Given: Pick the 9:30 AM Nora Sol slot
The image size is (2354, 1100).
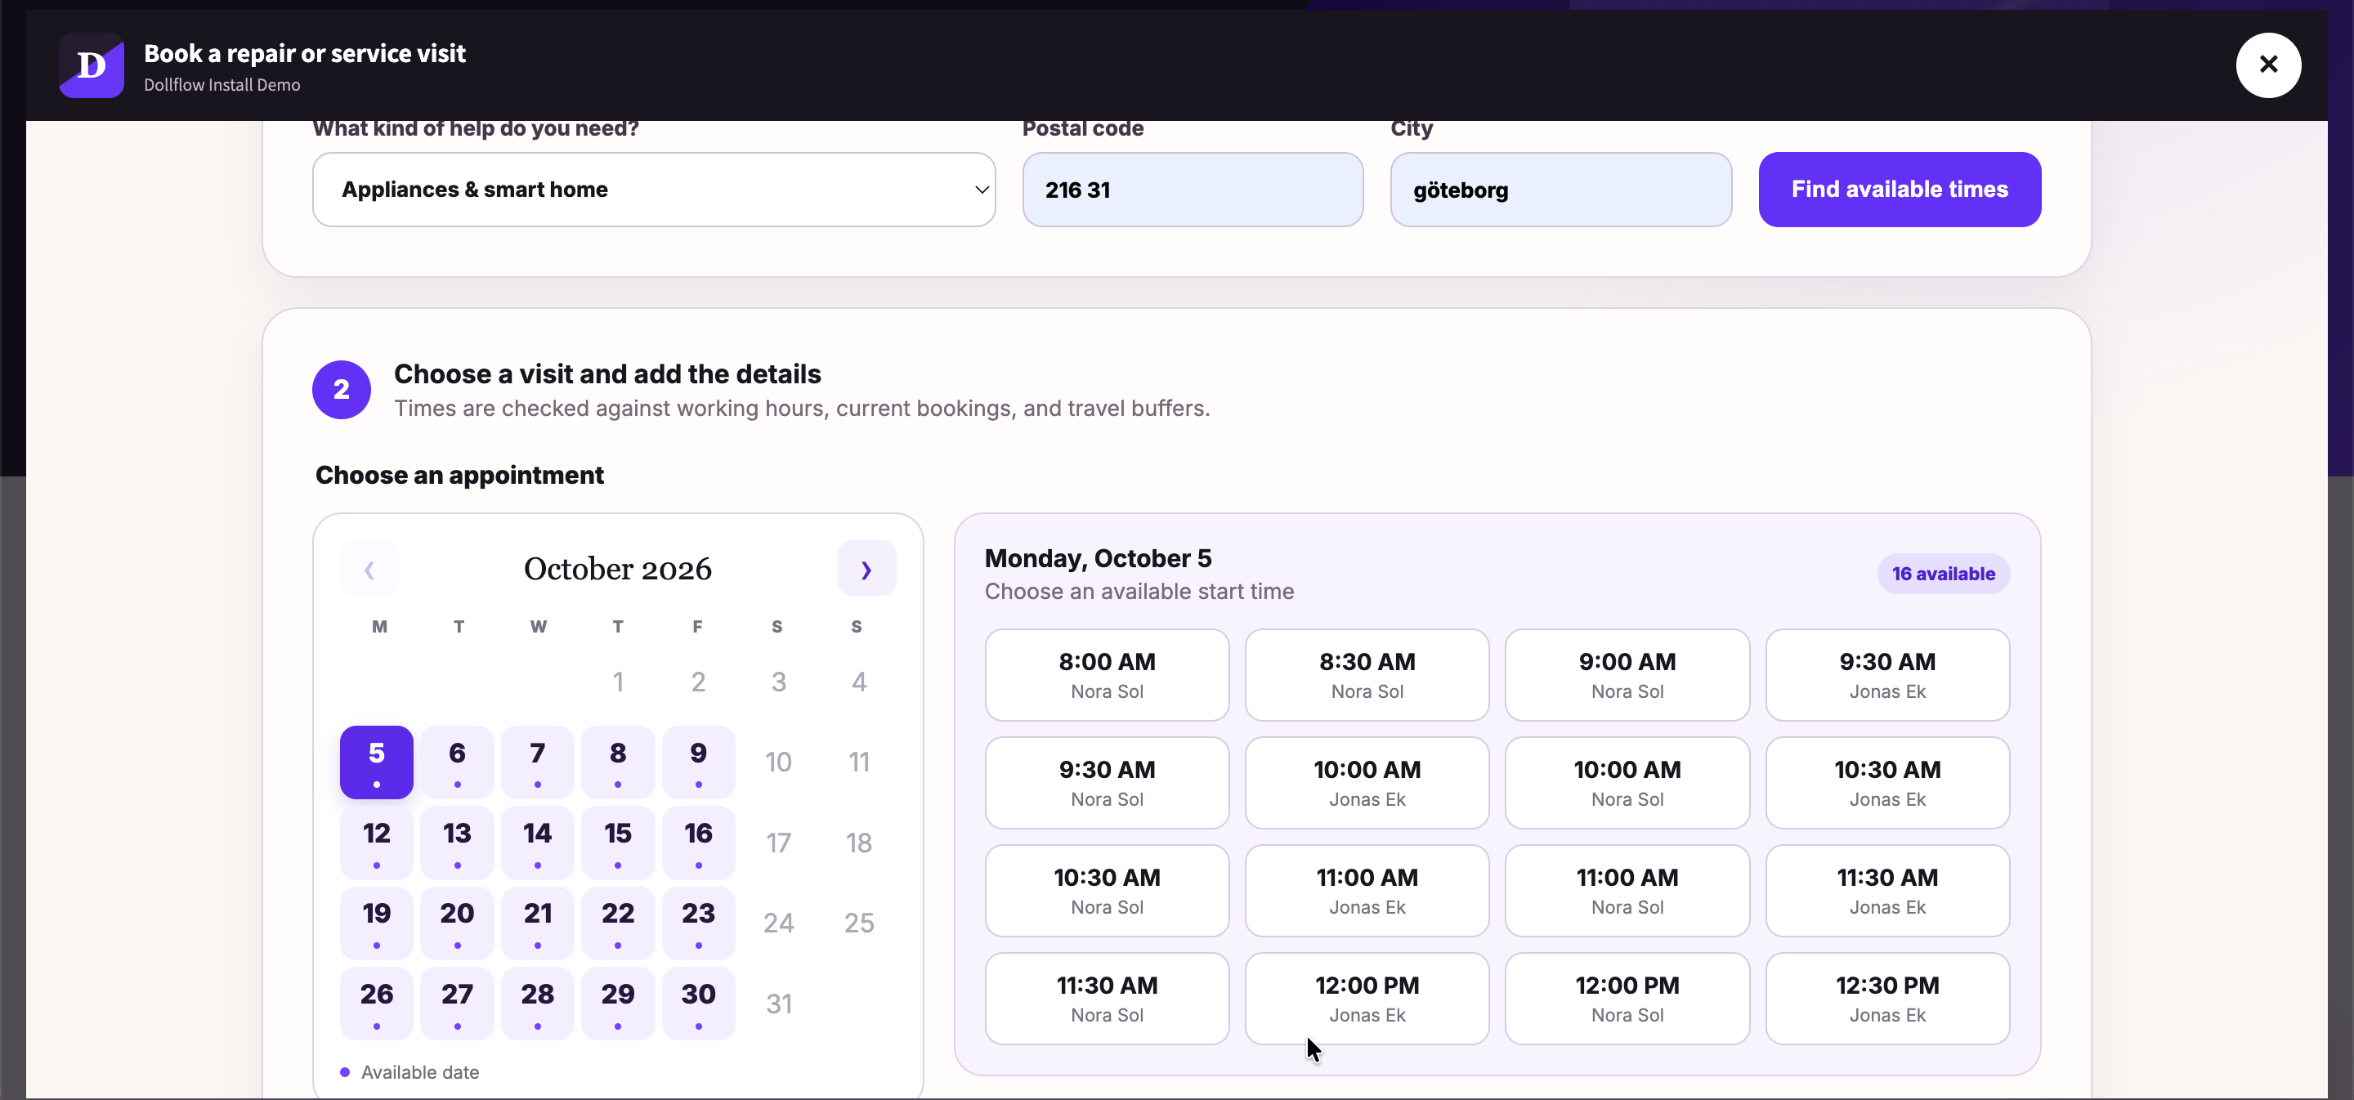Looking at the screenshot, I should (x=1107, y=782).
